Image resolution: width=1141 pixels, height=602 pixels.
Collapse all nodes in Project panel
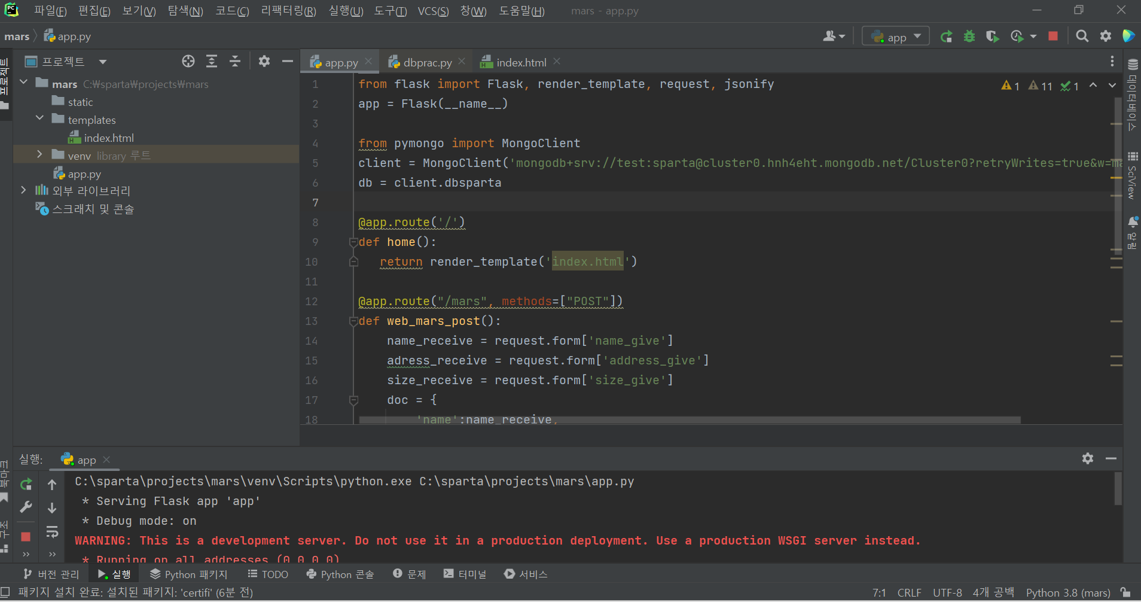[x=235, y=61]
